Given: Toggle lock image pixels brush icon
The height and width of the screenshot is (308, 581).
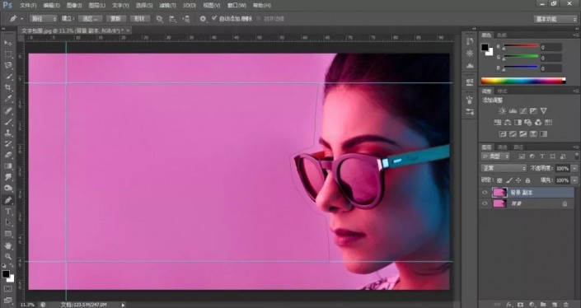Looking at the screenshot, I should tap(509, 180).
